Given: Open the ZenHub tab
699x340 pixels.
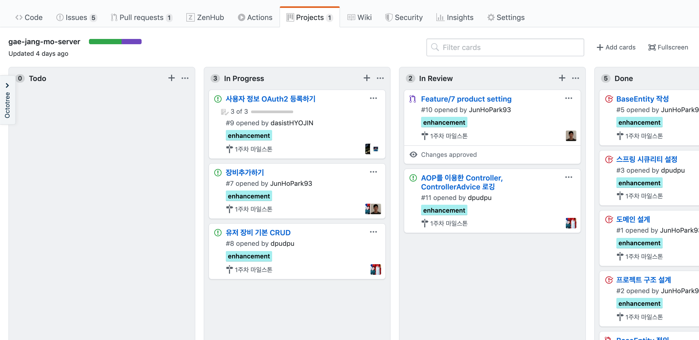Looking at the screenshot, I should coord(205,18).
